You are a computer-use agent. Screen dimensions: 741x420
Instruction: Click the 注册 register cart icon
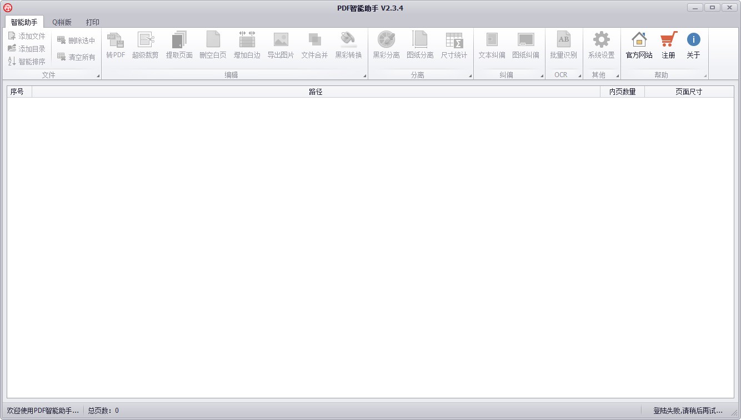tap(668, 39)
